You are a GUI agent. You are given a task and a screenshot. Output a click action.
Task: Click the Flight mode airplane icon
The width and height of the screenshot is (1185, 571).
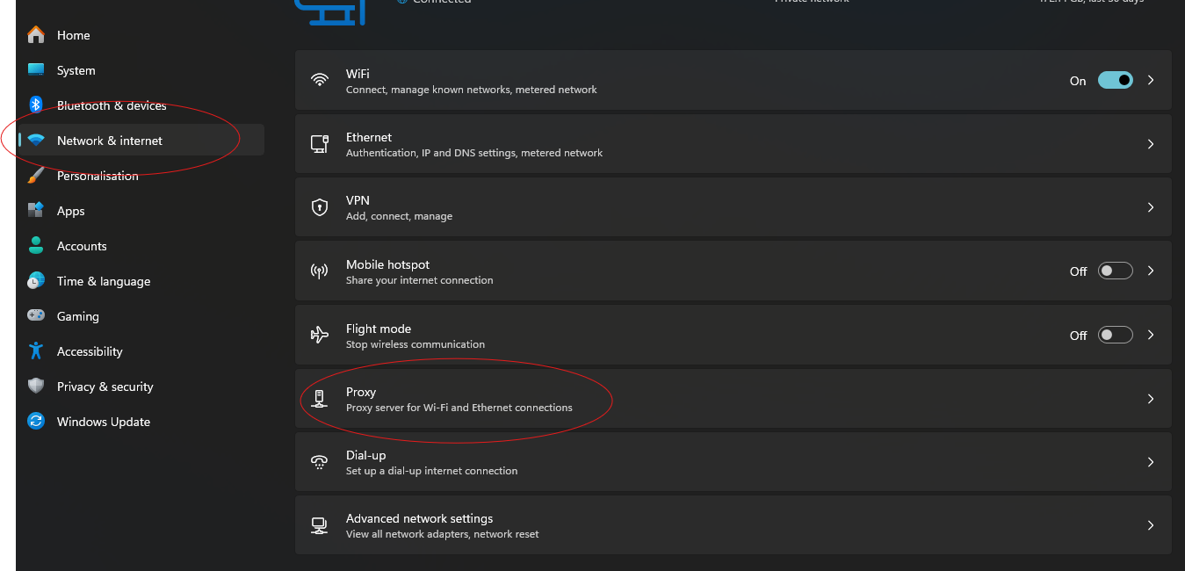click(x=320, y=335)
